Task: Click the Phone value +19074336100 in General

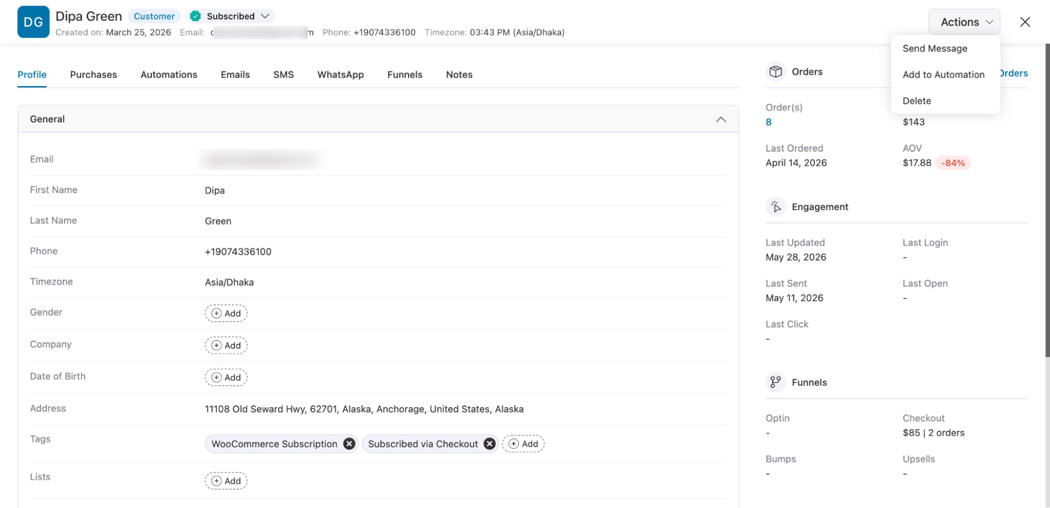Action: point(238,251)
